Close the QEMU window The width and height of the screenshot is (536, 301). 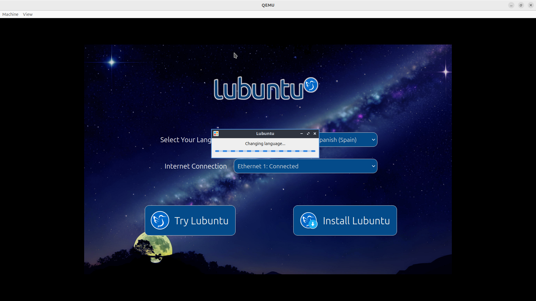pyautogui.click(x=531, y=5)
